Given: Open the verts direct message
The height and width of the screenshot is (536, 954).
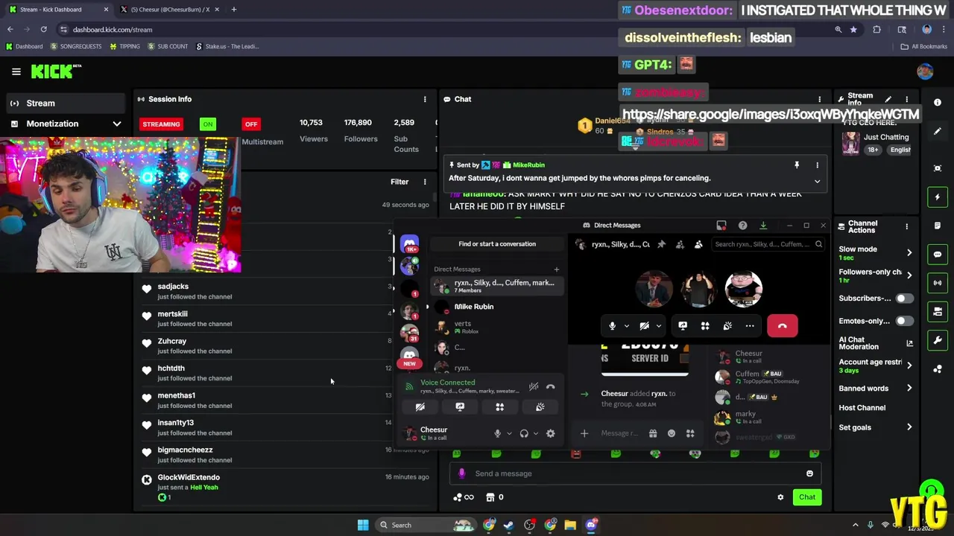Looking at the screenshot, I should (496, 327).
